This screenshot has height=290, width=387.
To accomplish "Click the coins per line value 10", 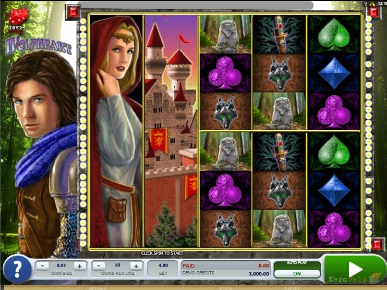I will click(x=117, y=265).
